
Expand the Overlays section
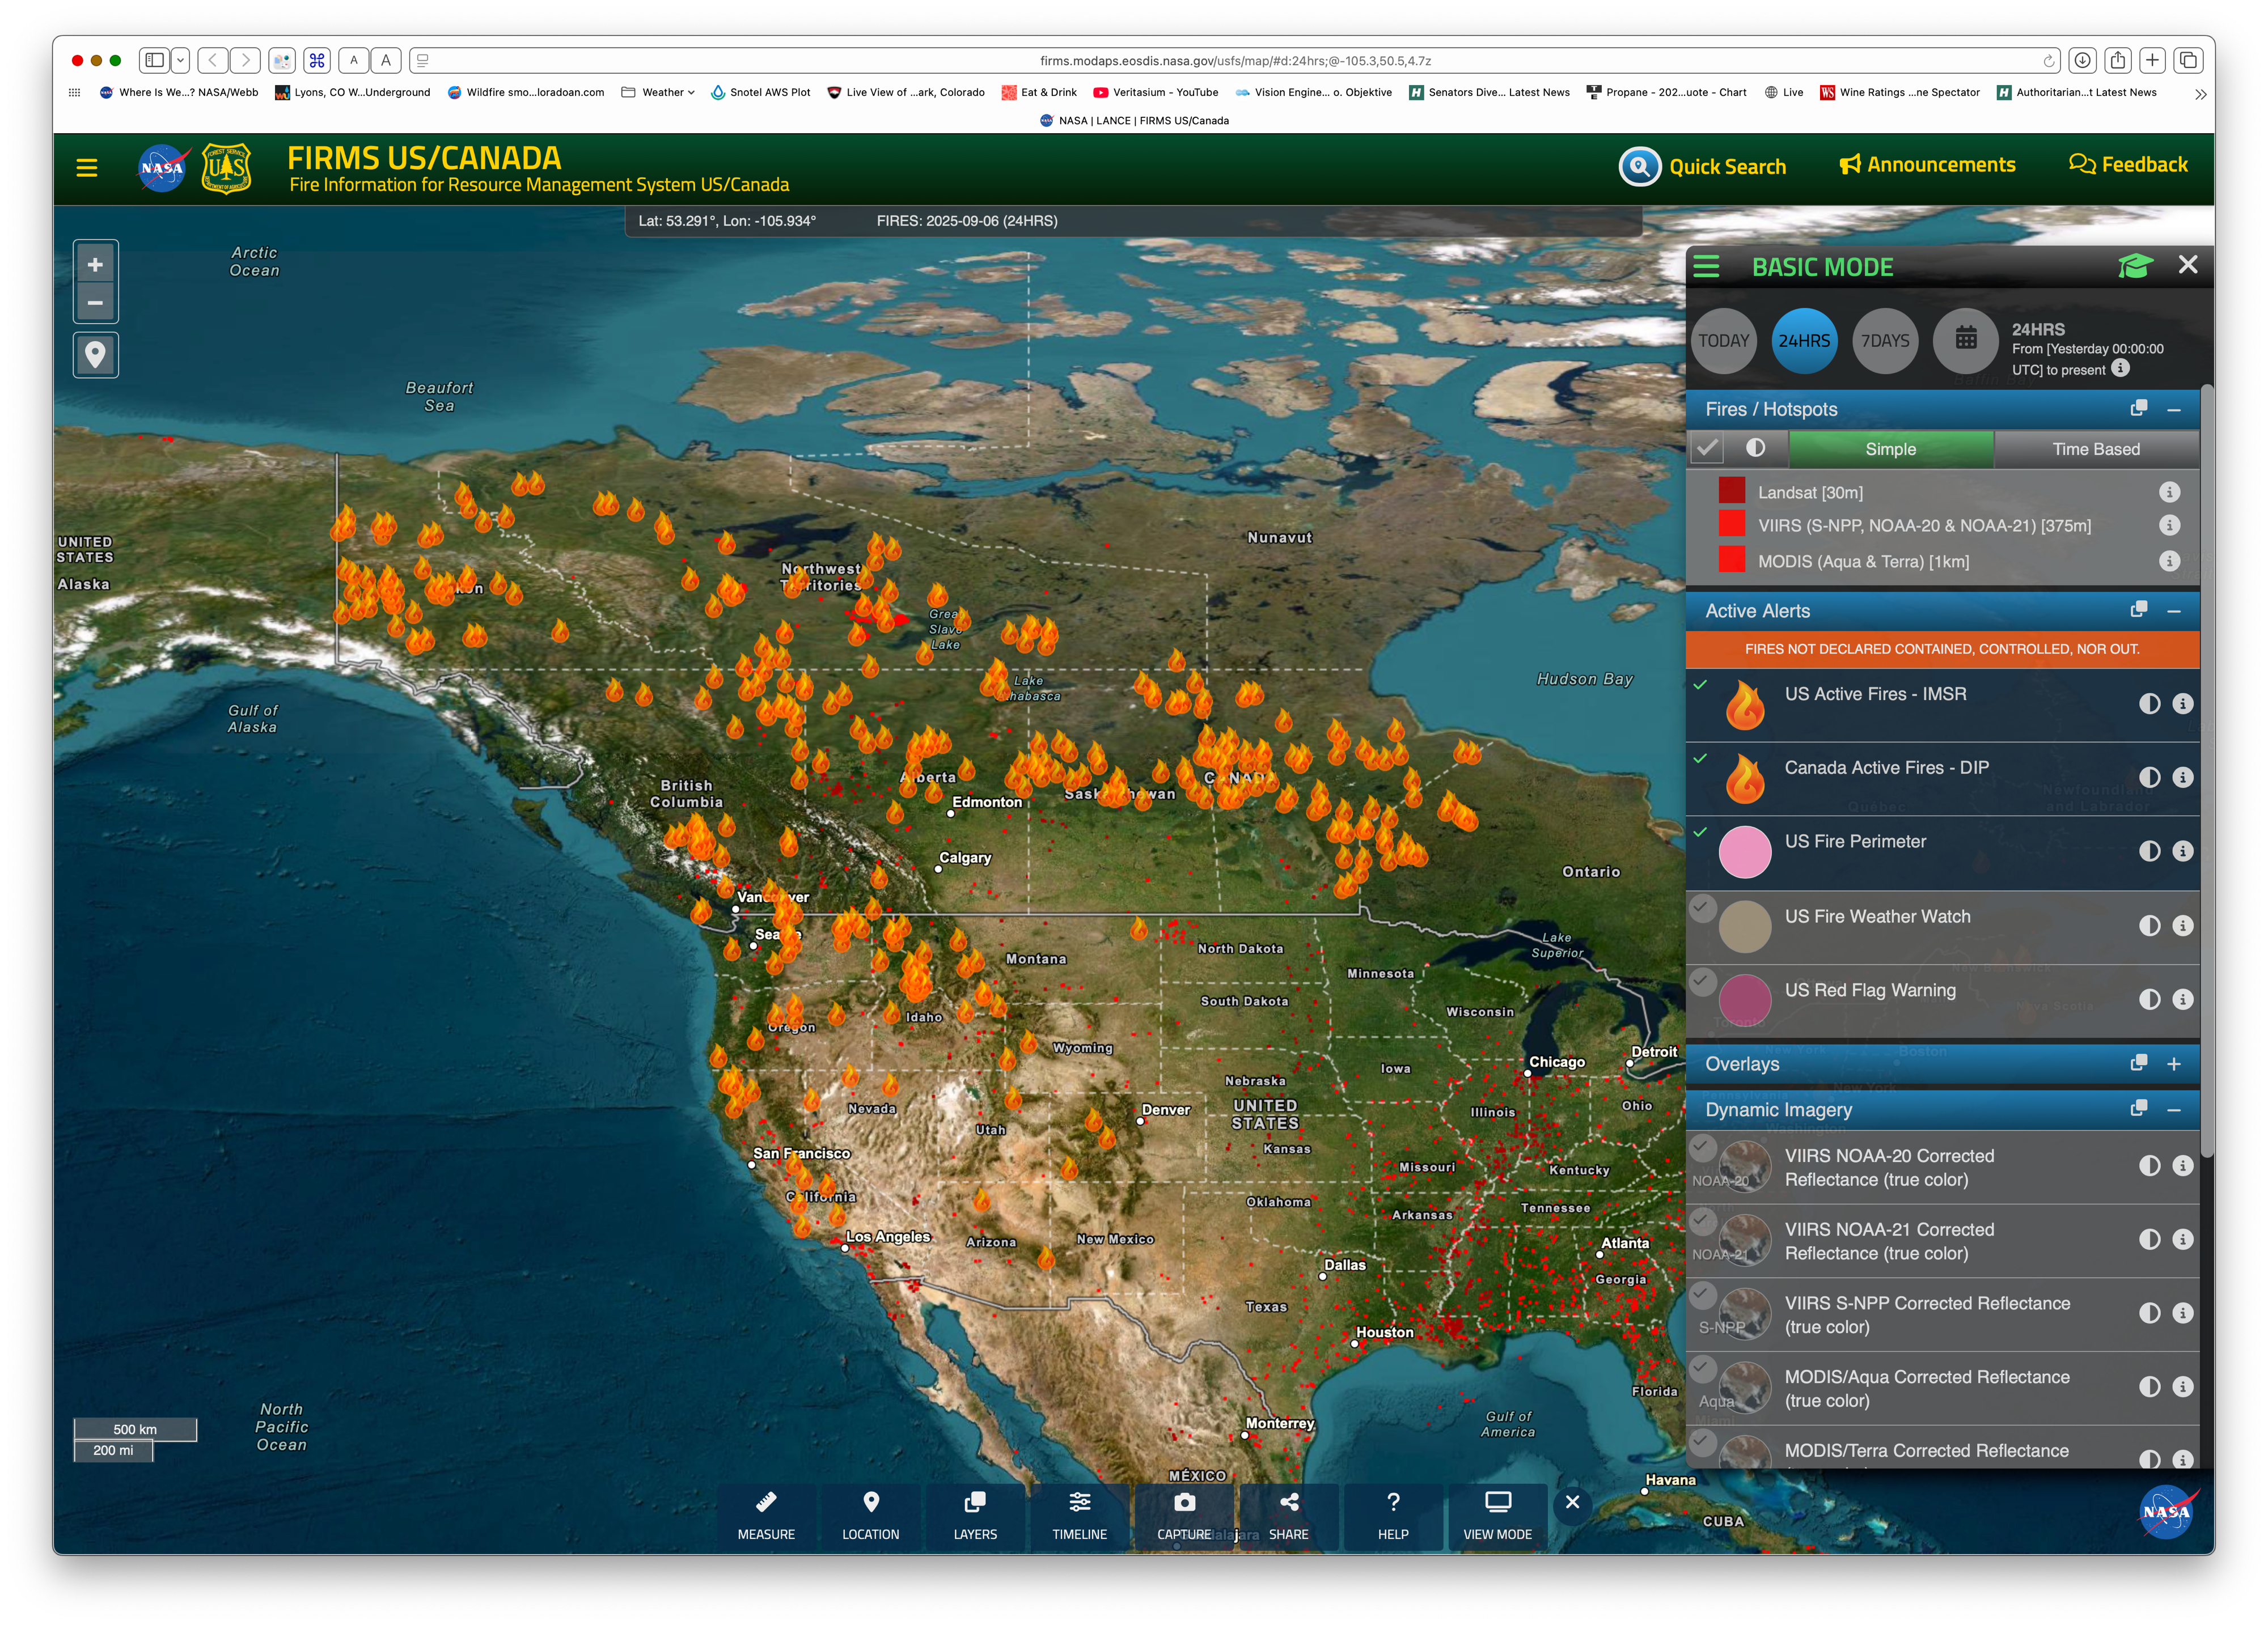pos(2173,1064)
